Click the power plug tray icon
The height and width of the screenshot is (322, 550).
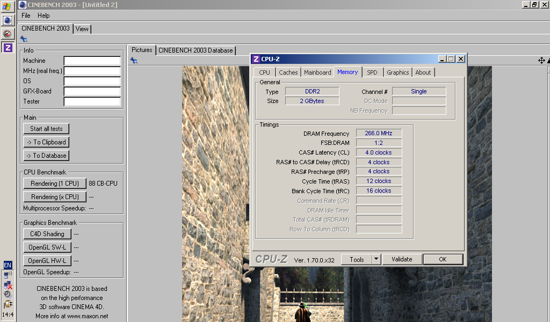[8, 304]
